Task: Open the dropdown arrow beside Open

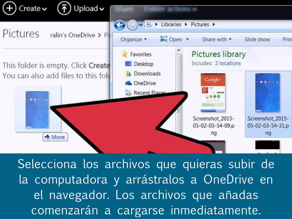Action: coord(188,39)
